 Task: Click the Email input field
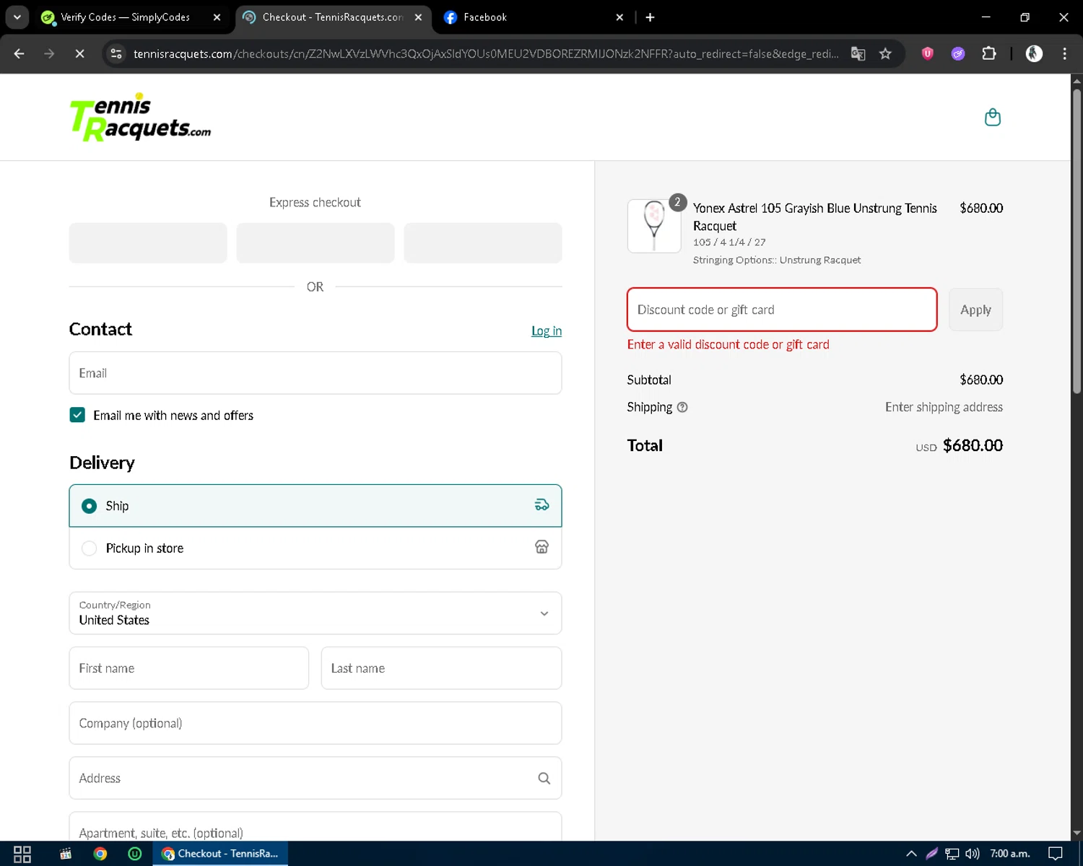coord(316,373)
